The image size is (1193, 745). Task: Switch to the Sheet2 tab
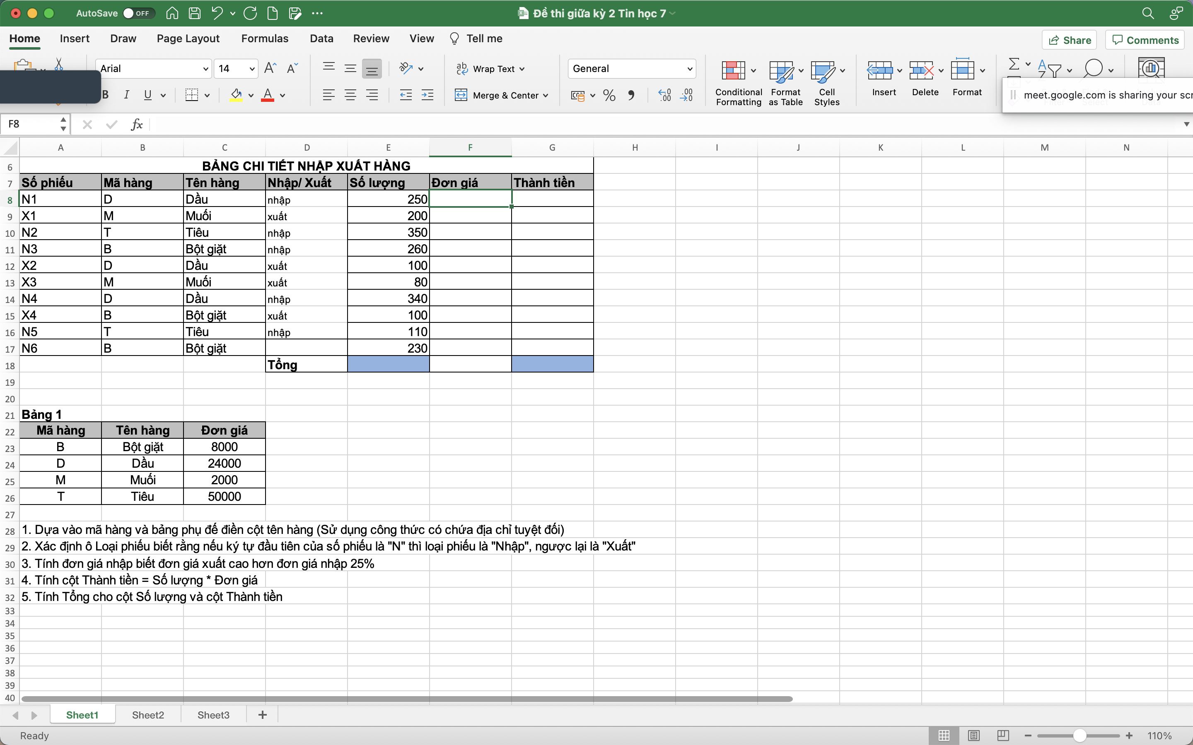[148, 715]
